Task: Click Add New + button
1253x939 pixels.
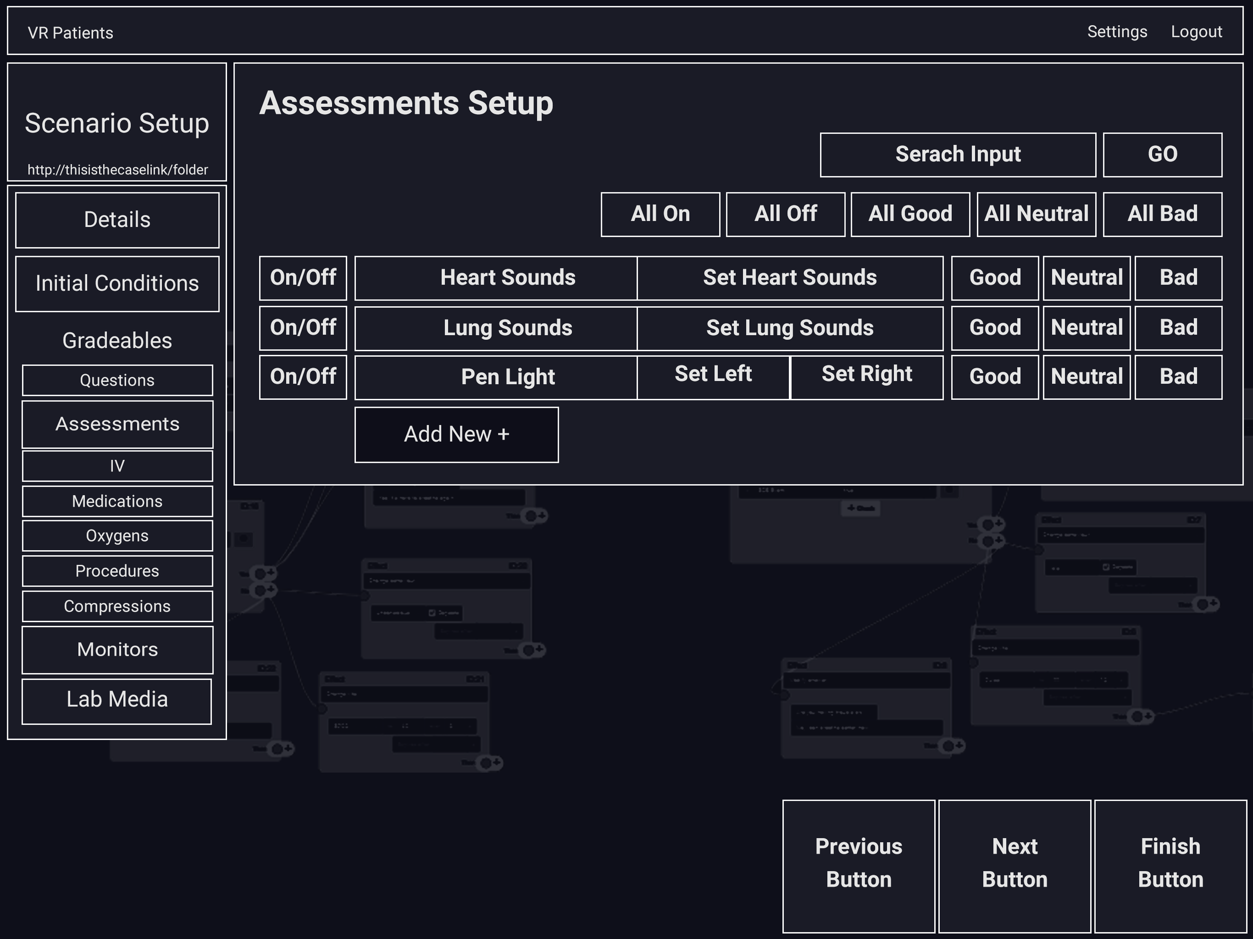Action: (x=457, y=434)
